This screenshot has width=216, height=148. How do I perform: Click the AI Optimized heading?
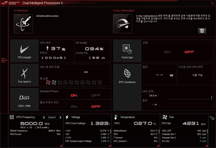coord(21,10)
